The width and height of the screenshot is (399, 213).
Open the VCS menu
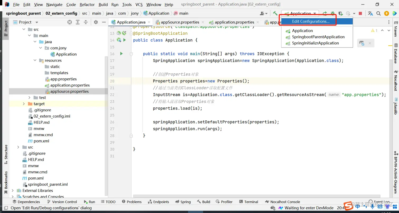[x=139, y=4]
